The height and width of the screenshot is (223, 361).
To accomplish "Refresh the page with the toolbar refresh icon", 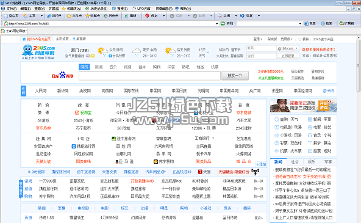I will point(130,16).
